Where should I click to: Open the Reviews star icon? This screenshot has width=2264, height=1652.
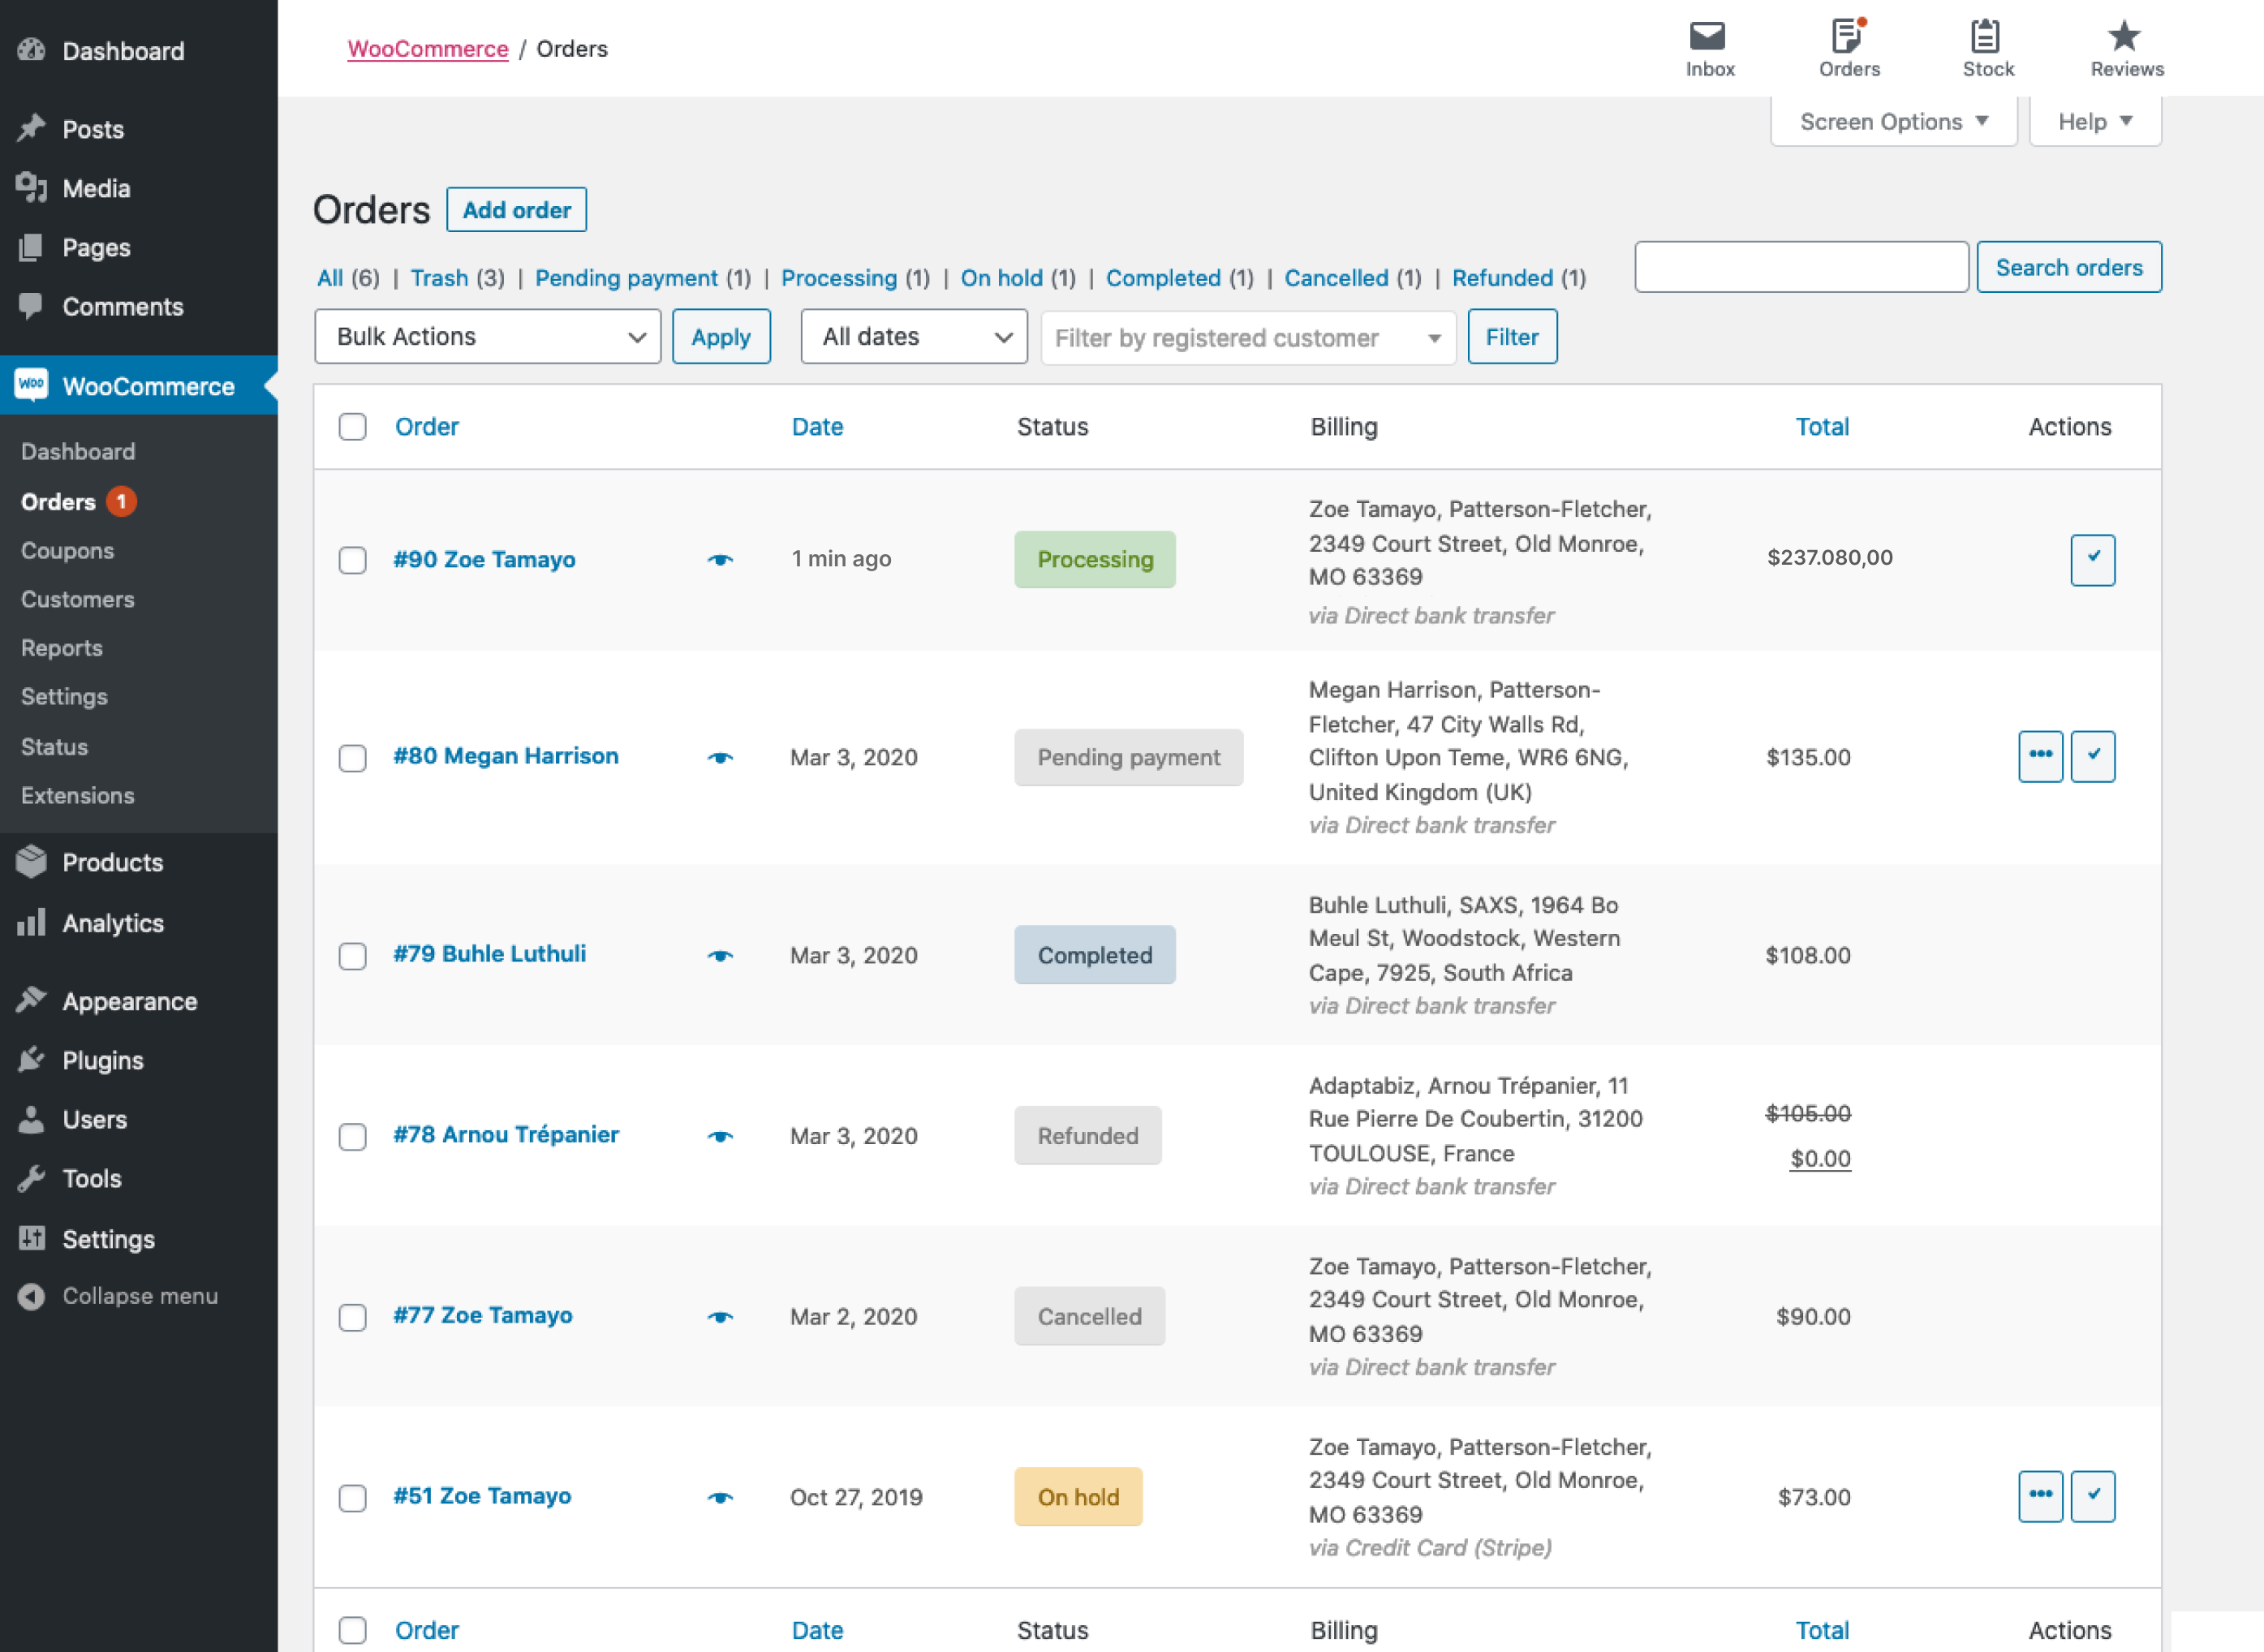pyautogui.click(x=2125, y=46)
